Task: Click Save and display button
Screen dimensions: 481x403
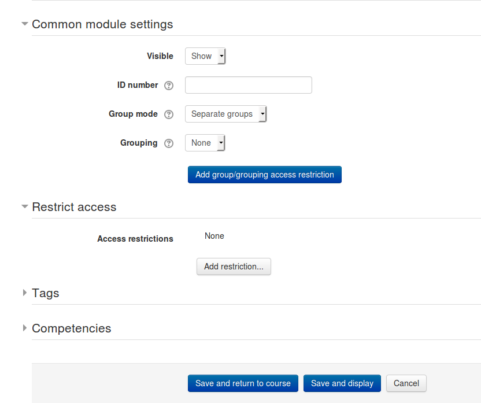Action: pyautogui.click(x=342, y=383)
